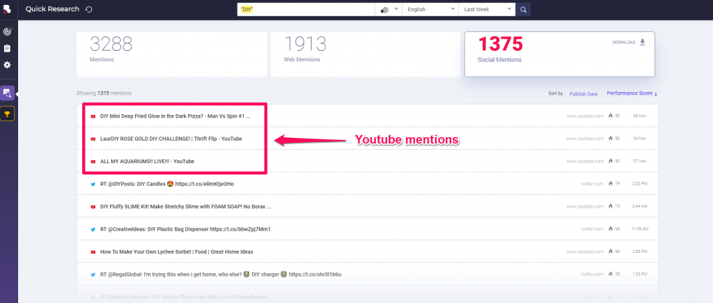Open RT @CreativeIdeas Plastic Bag Dispenser tweet

coord(185,229)
